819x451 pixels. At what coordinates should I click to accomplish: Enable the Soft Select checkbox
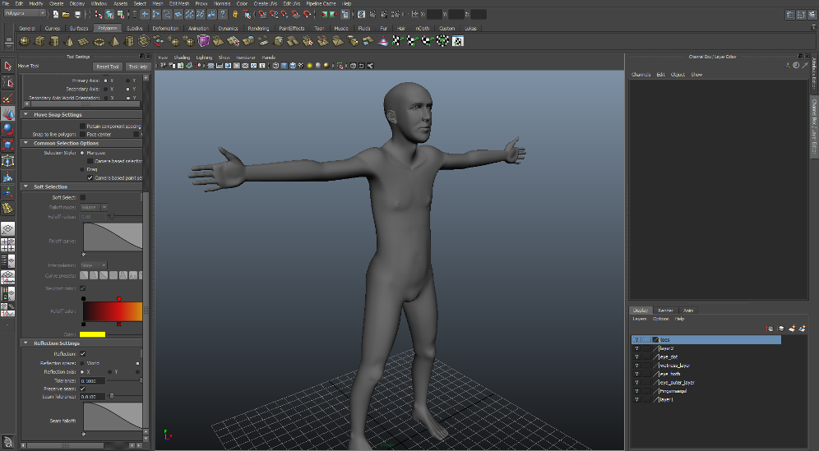click(x=82, y=197)
